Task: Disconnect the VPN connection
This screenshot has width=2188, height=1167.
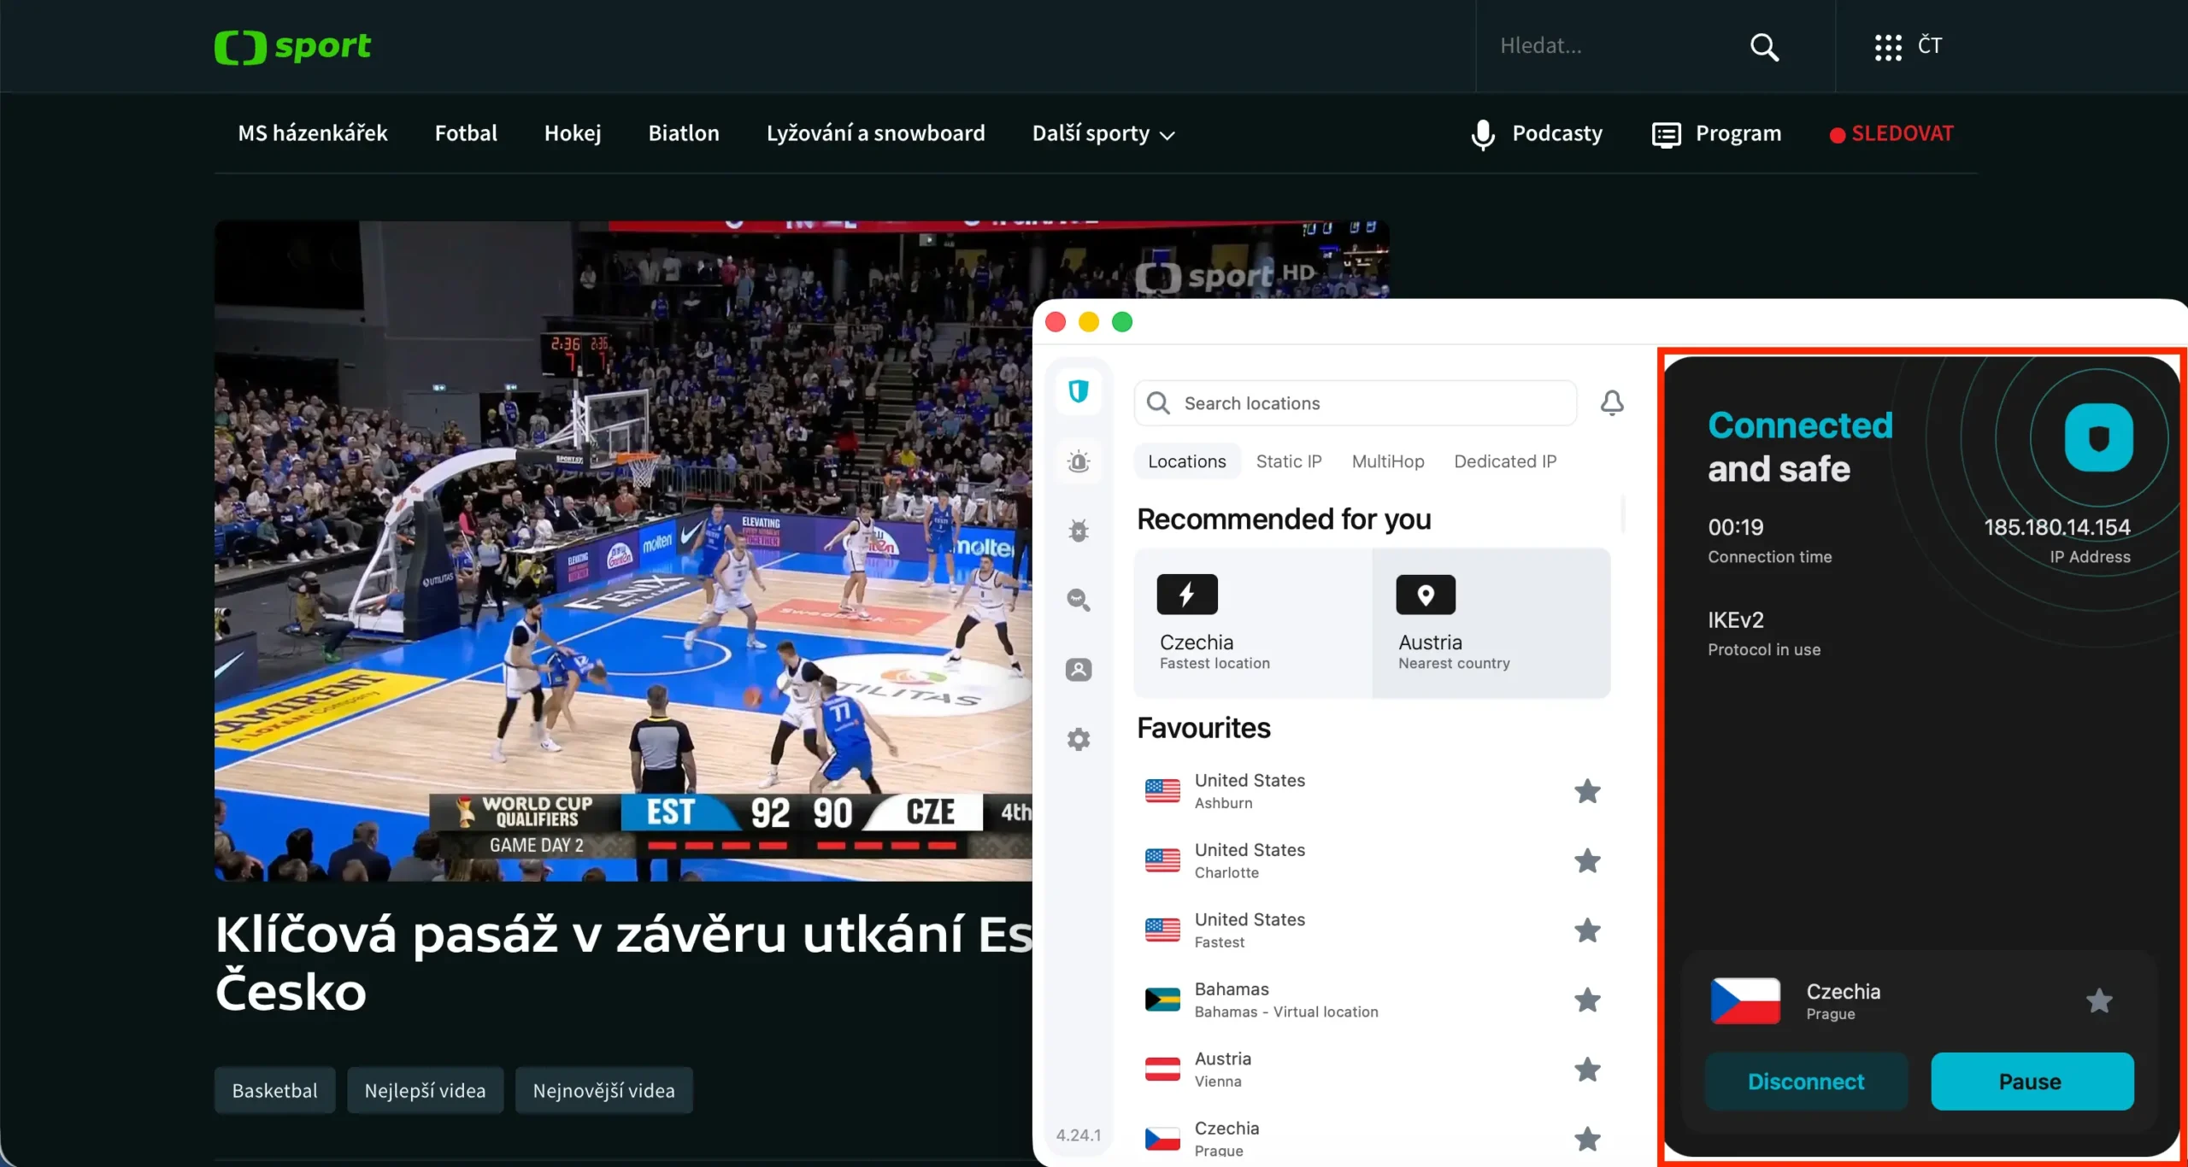Action: tap(1805, 1081)
